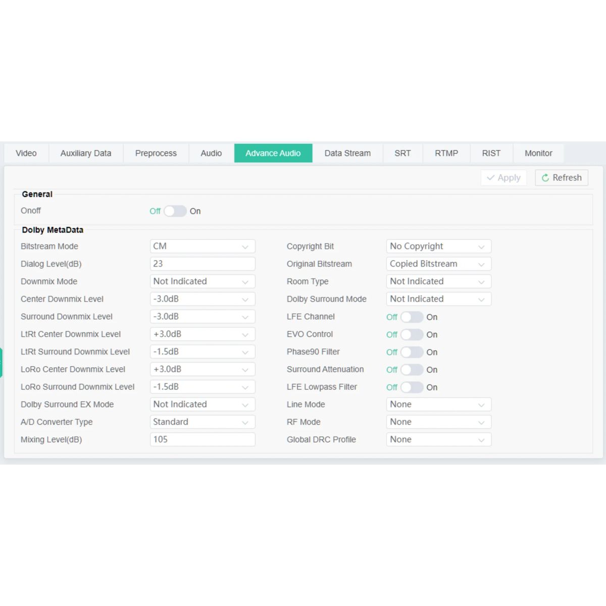Expand the Global DRC Profile dropdown

tap(438, 439)
